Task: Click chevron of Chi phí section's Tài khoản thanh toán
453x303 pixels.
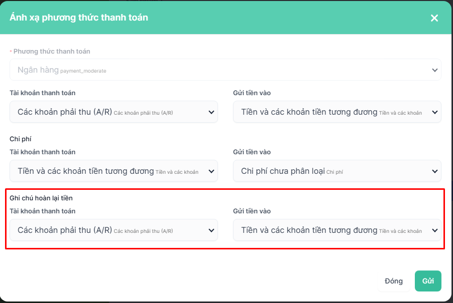Action: [x=211, y=171]
